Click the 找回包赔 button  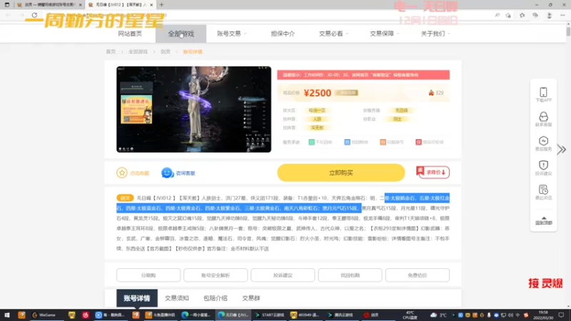tap(350, 275)
